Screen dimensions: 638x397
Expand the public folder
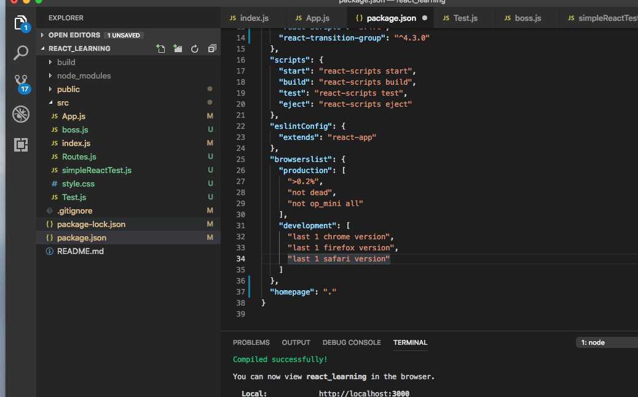[x=50, y=89]
